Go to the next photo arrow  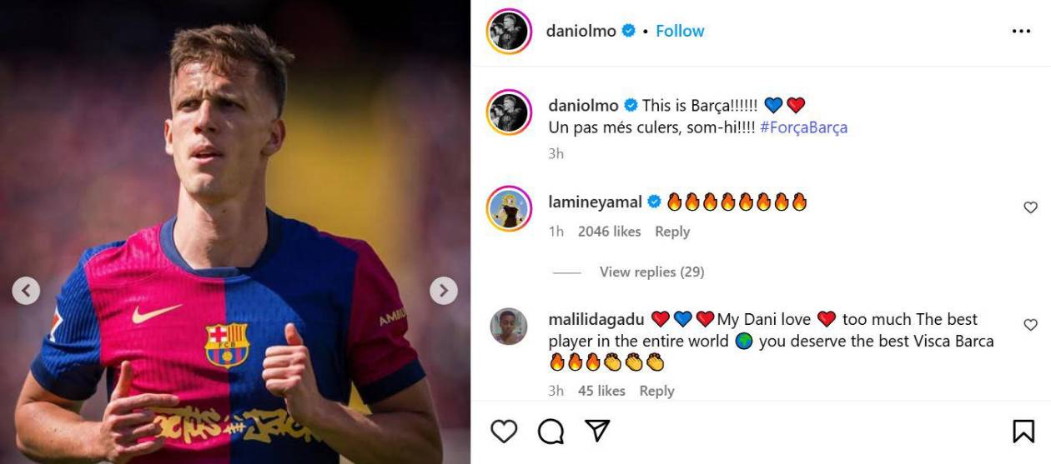tap(443, 291)
